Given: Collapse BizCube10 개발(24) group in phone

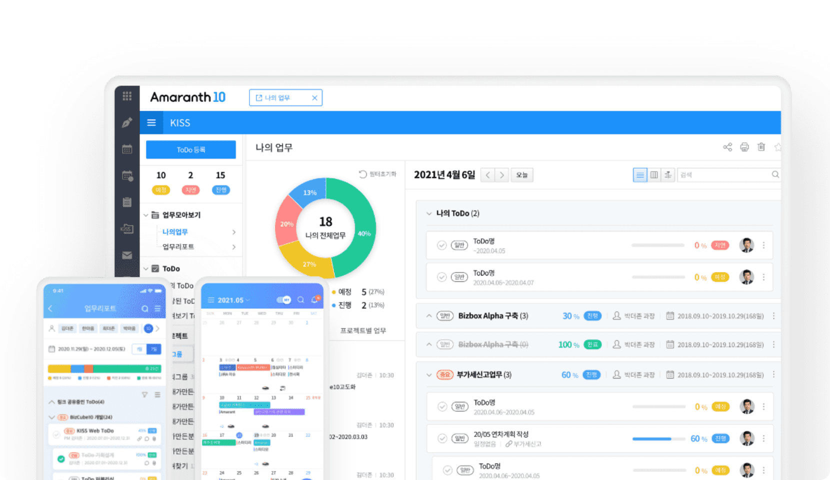Looking at the screenshot, I should coord(51,417).
